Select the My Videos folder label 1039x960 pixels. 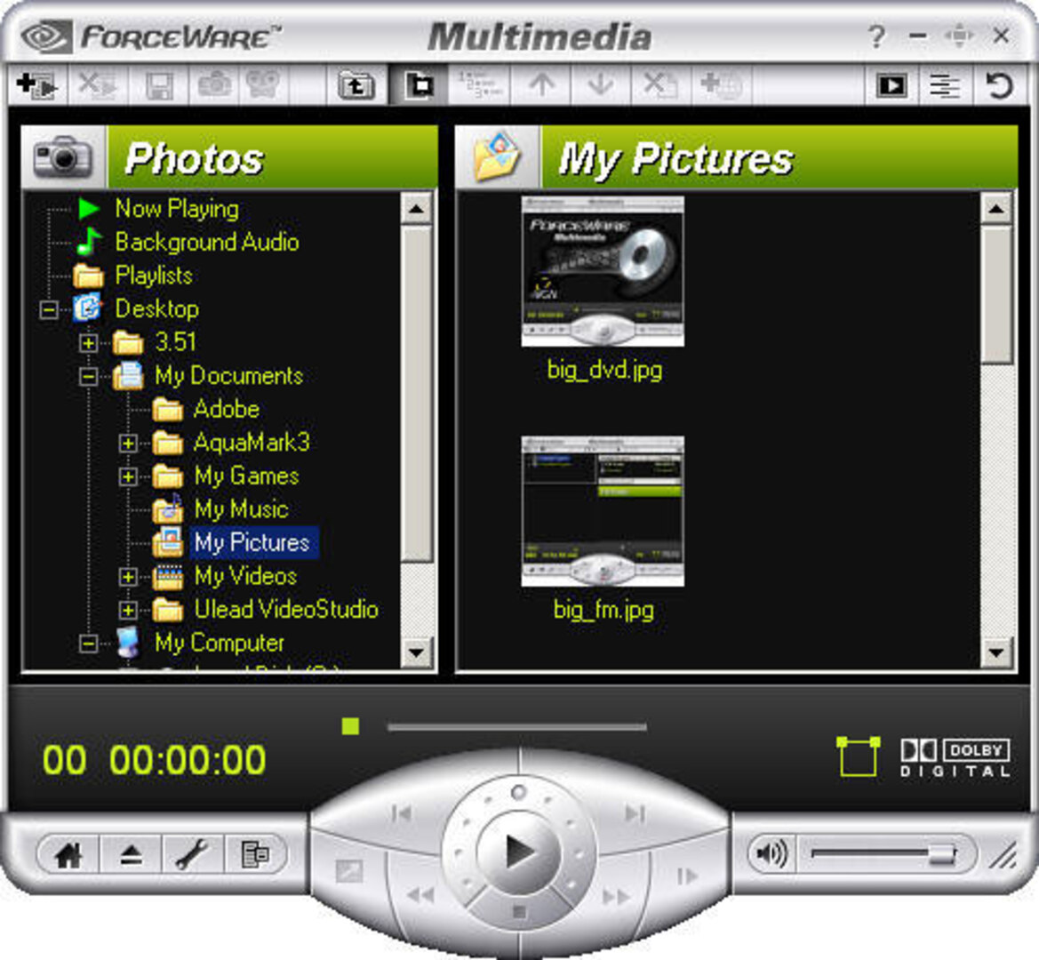[x=245, y=576]
